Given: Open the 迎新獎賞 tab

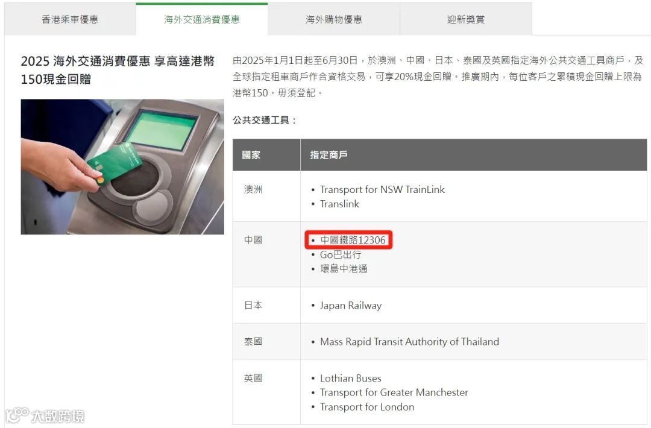Looking at the screenshot, I should (x=466, y=19).
